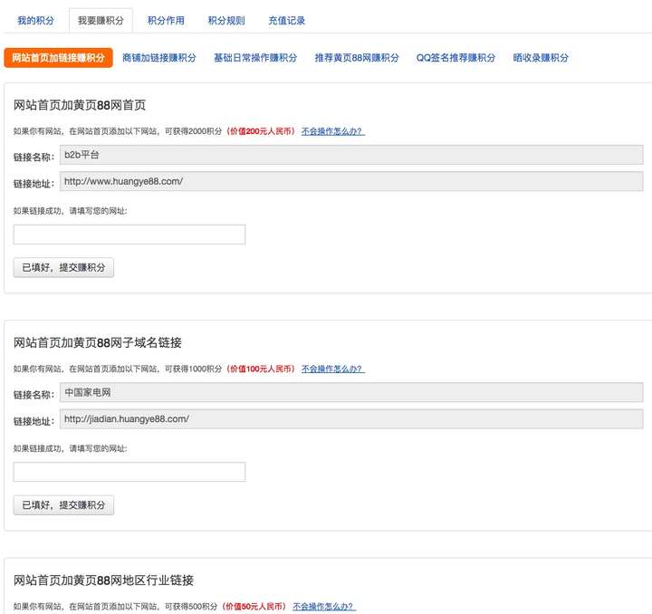
Task: Open the 积分规则 tab
Action: pos(226,20)
